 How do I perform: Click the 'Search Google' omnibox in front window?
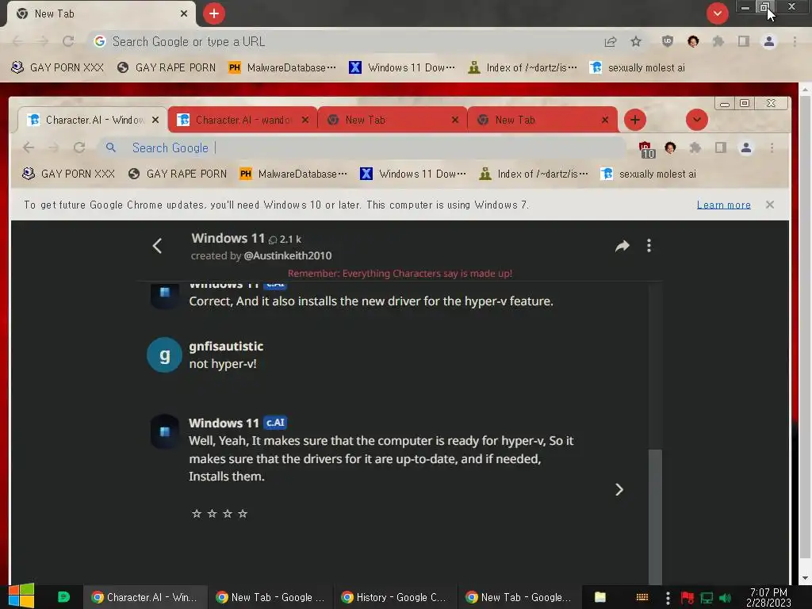[362, 148]
